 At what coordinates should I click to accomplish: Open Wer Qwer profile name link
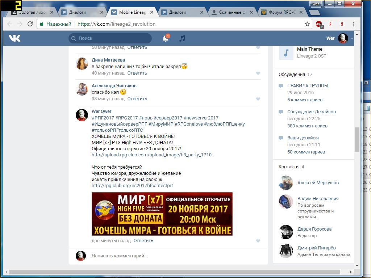[101, 111]
